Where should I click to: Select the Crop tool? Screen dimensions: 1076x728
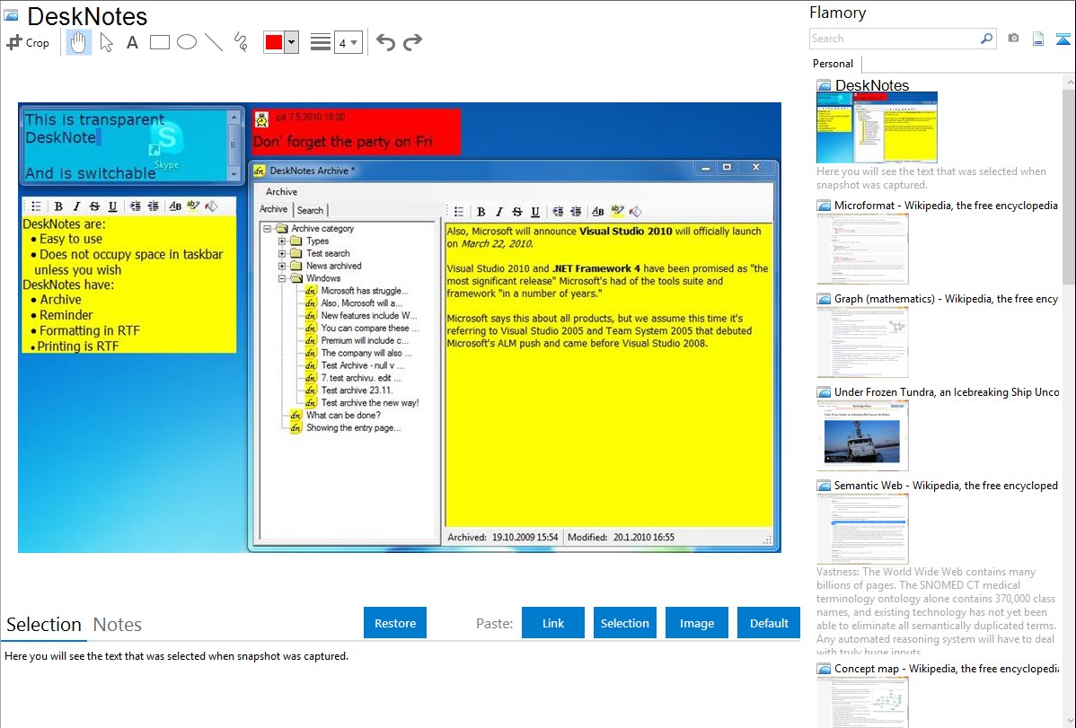point(28,42)
